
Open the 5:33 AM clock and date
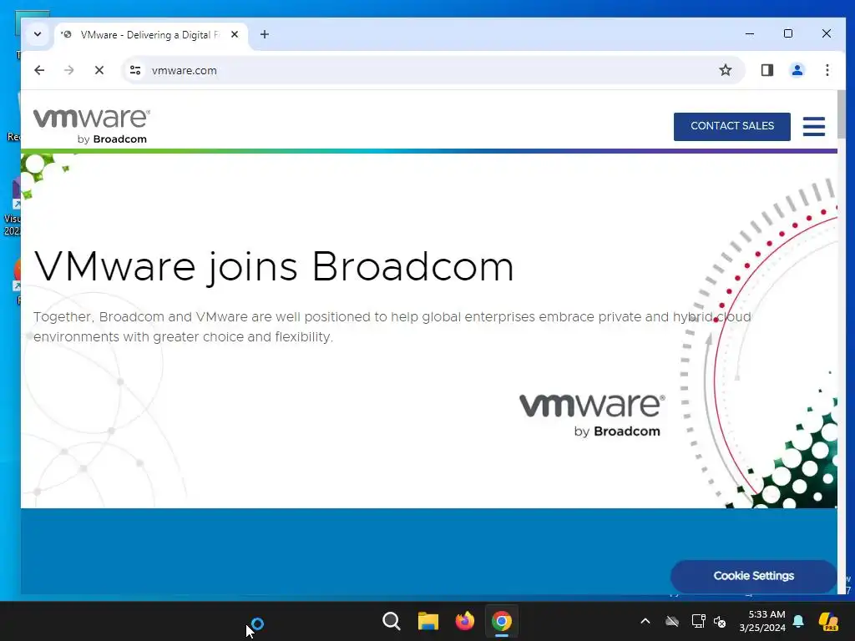point(762,621)
